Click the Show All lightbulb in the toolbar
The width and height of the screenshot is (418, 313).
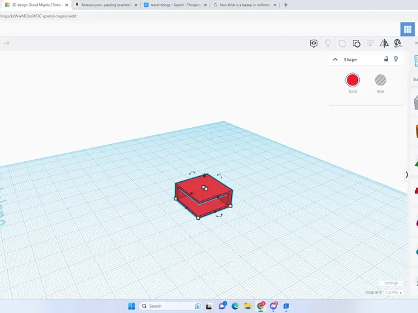click(328, 44)
